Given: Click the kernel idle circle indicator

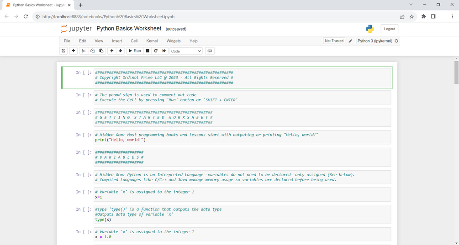Looking at the screenshot, I should (x=396, y=41).
